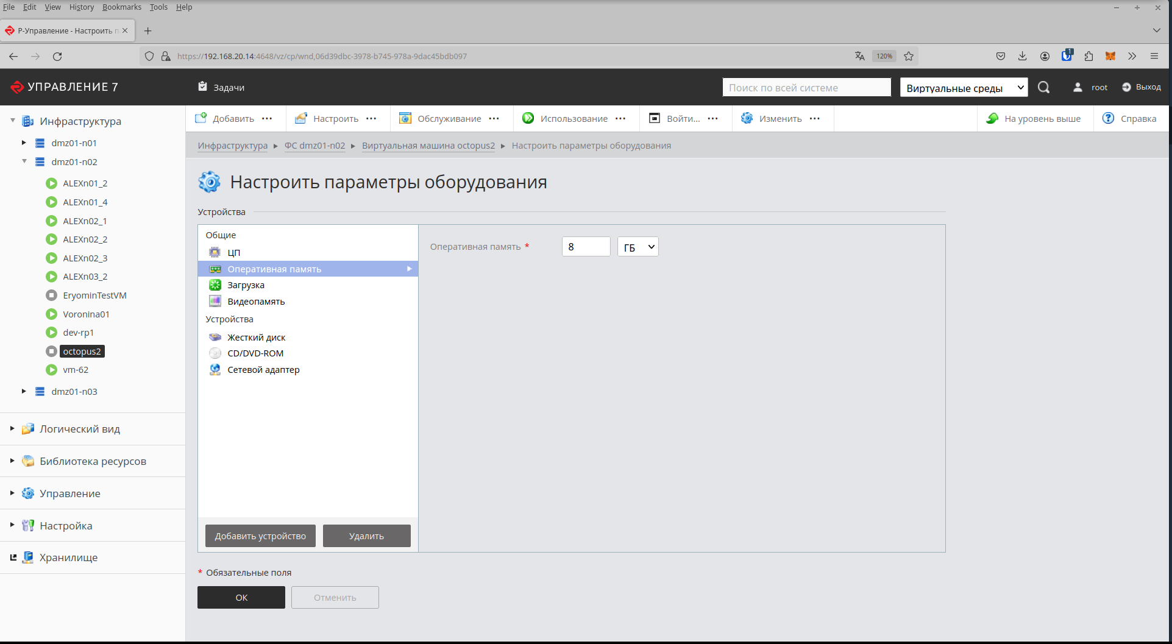This screenshot has width=1172, height=644.
Task: Open Bookmarks browser menu
Action: click(121, 7)
